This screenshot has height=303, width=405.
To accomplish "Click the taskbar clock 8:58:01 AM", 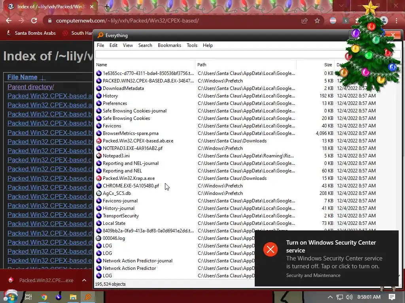I will (369, 297).
